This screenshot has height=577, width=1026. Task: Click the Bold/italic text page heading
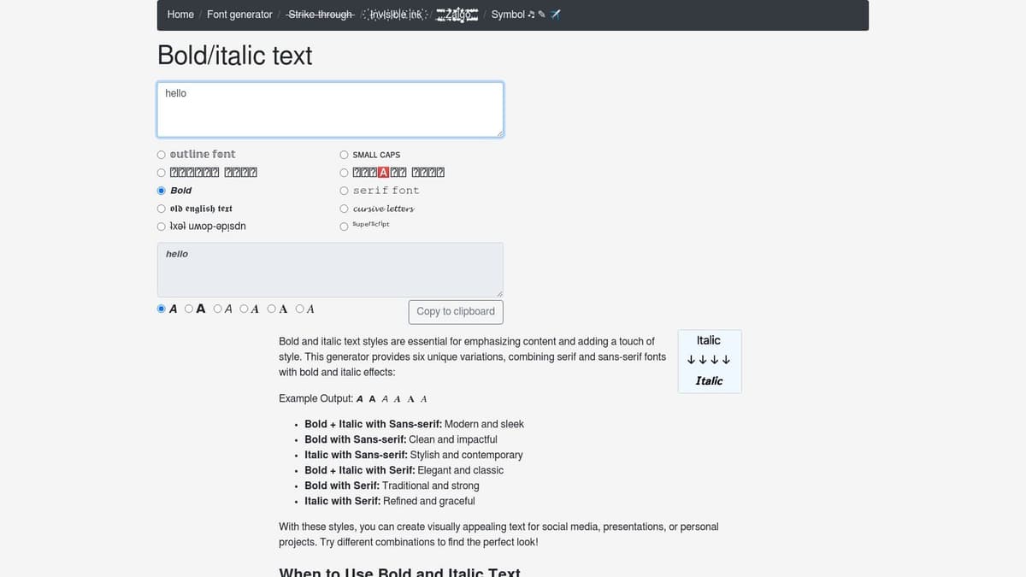point(235,56)
